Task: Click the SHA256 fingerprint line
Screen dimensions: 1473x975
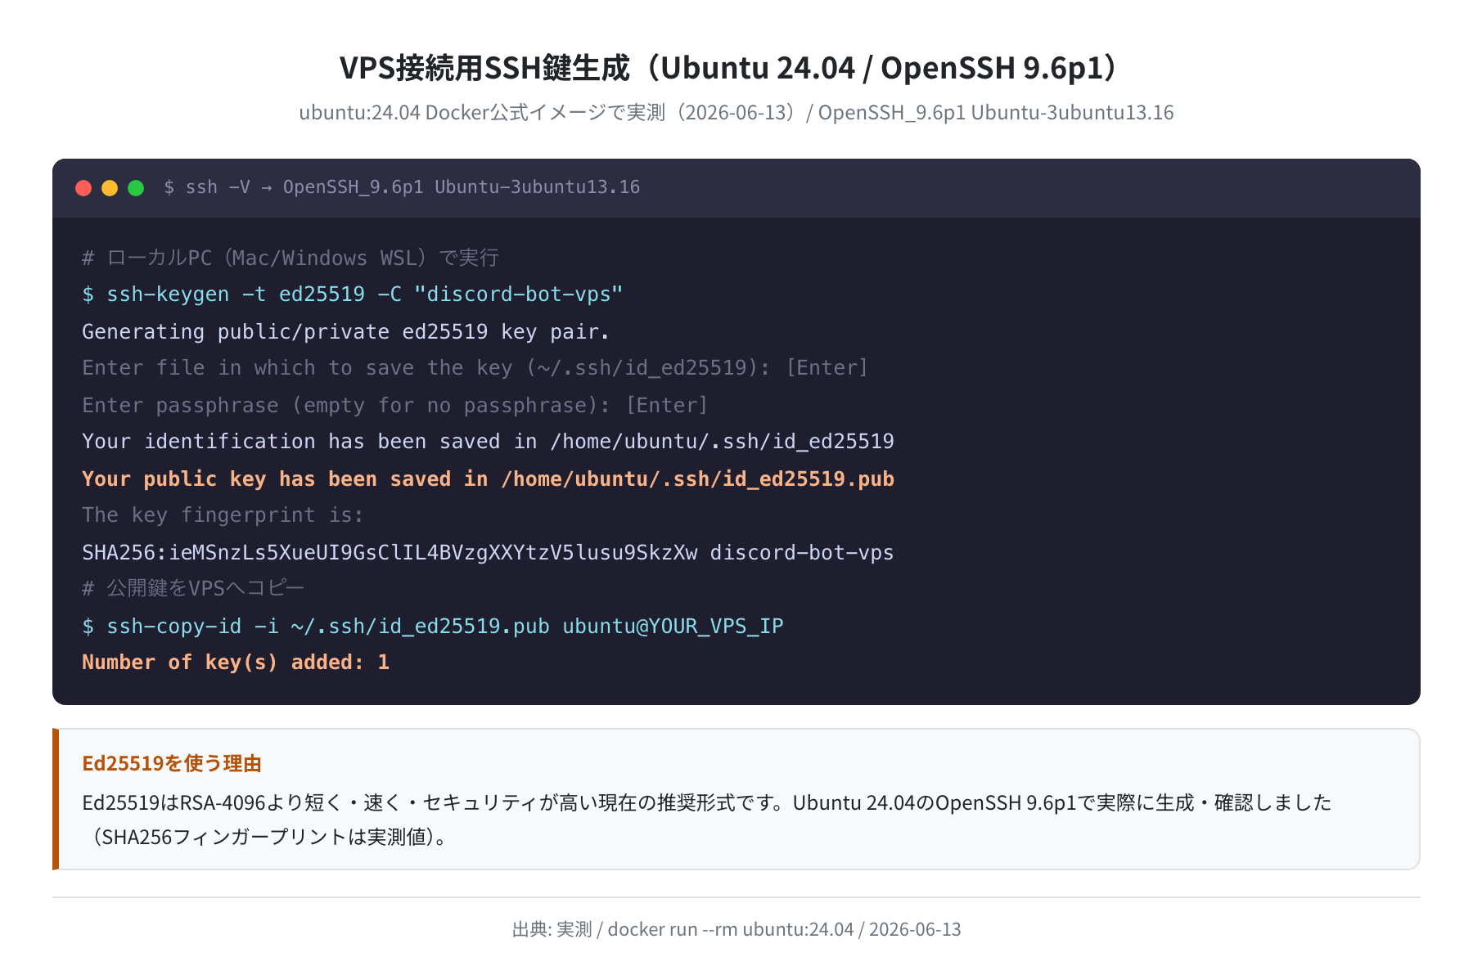Action: pyautogui.click(x=488, y=552)
